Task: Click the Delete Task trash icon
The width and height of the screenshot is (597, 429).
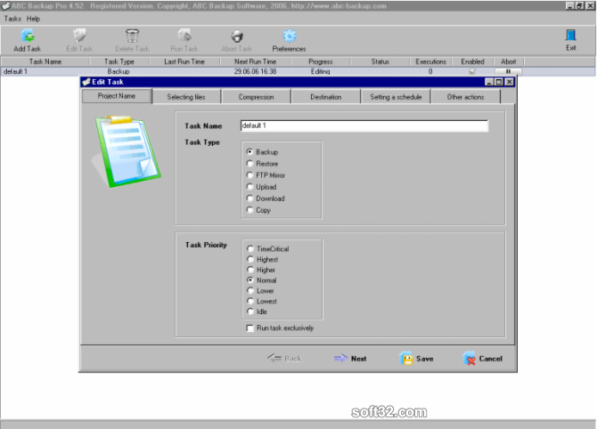Action: coord(132,36)
